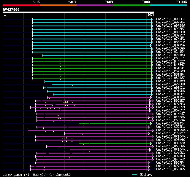Viewport: 190px width, 177px height.
Task: Click the UniRef100_A7P8G6 label
Action: (x=170, y=49)
